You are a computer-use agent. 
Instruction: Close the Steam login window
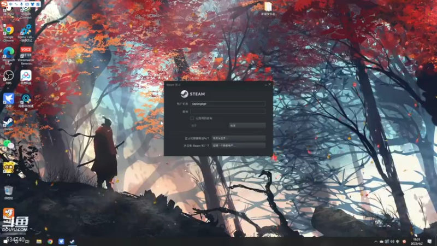point(269,84)
